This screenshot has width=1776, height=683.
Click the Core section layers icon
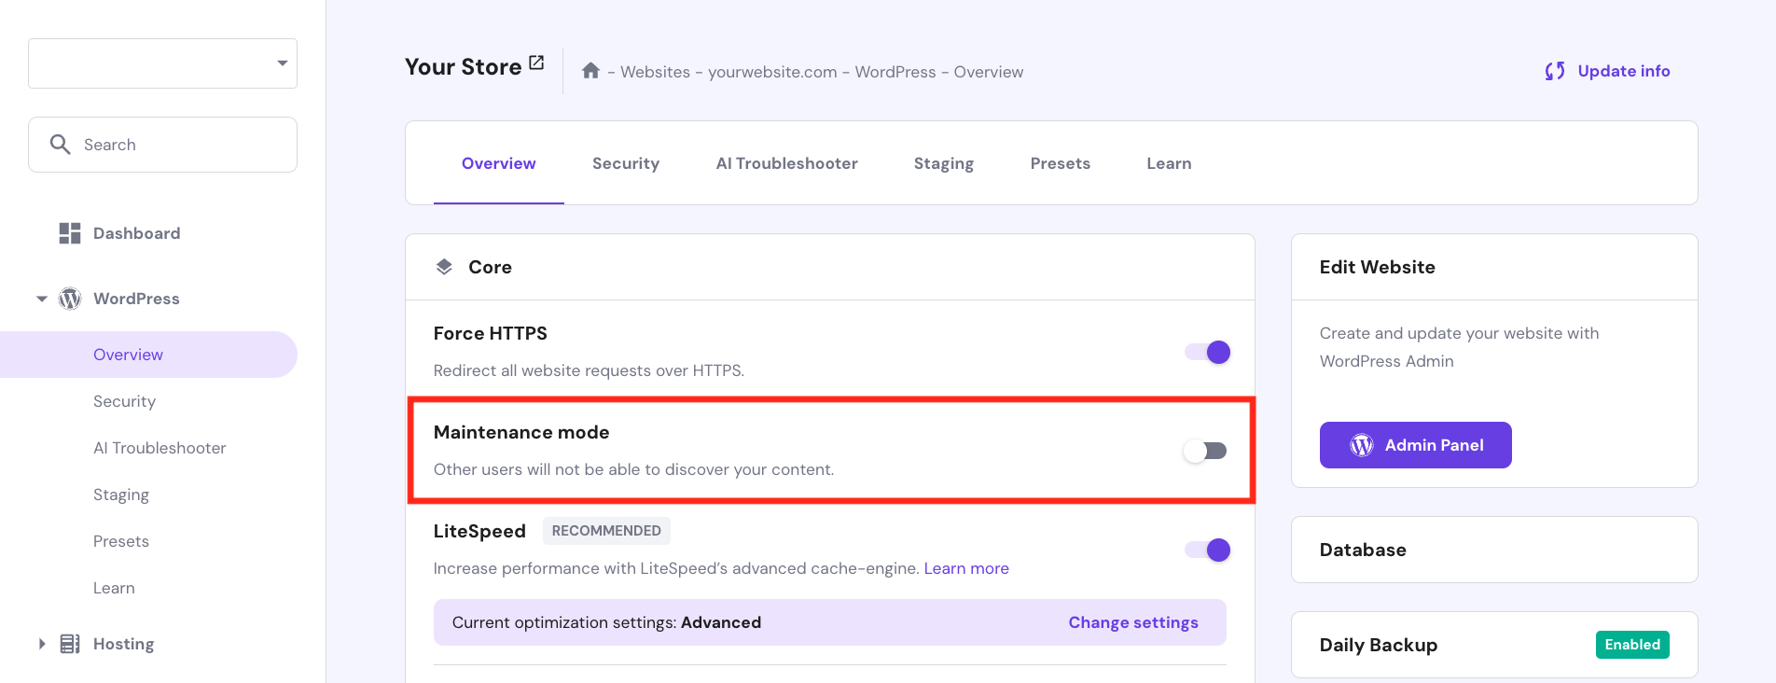click(x=445, y=266)
